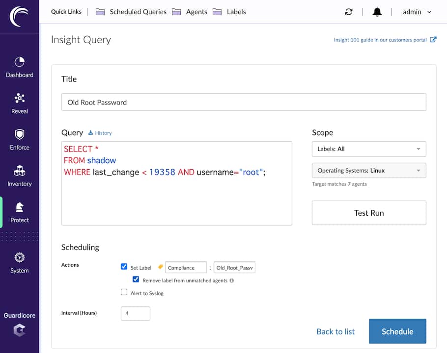447x353 pixels.
Task: Uncheck the Set Label checkbox
Action: click(x=124, y=267)
